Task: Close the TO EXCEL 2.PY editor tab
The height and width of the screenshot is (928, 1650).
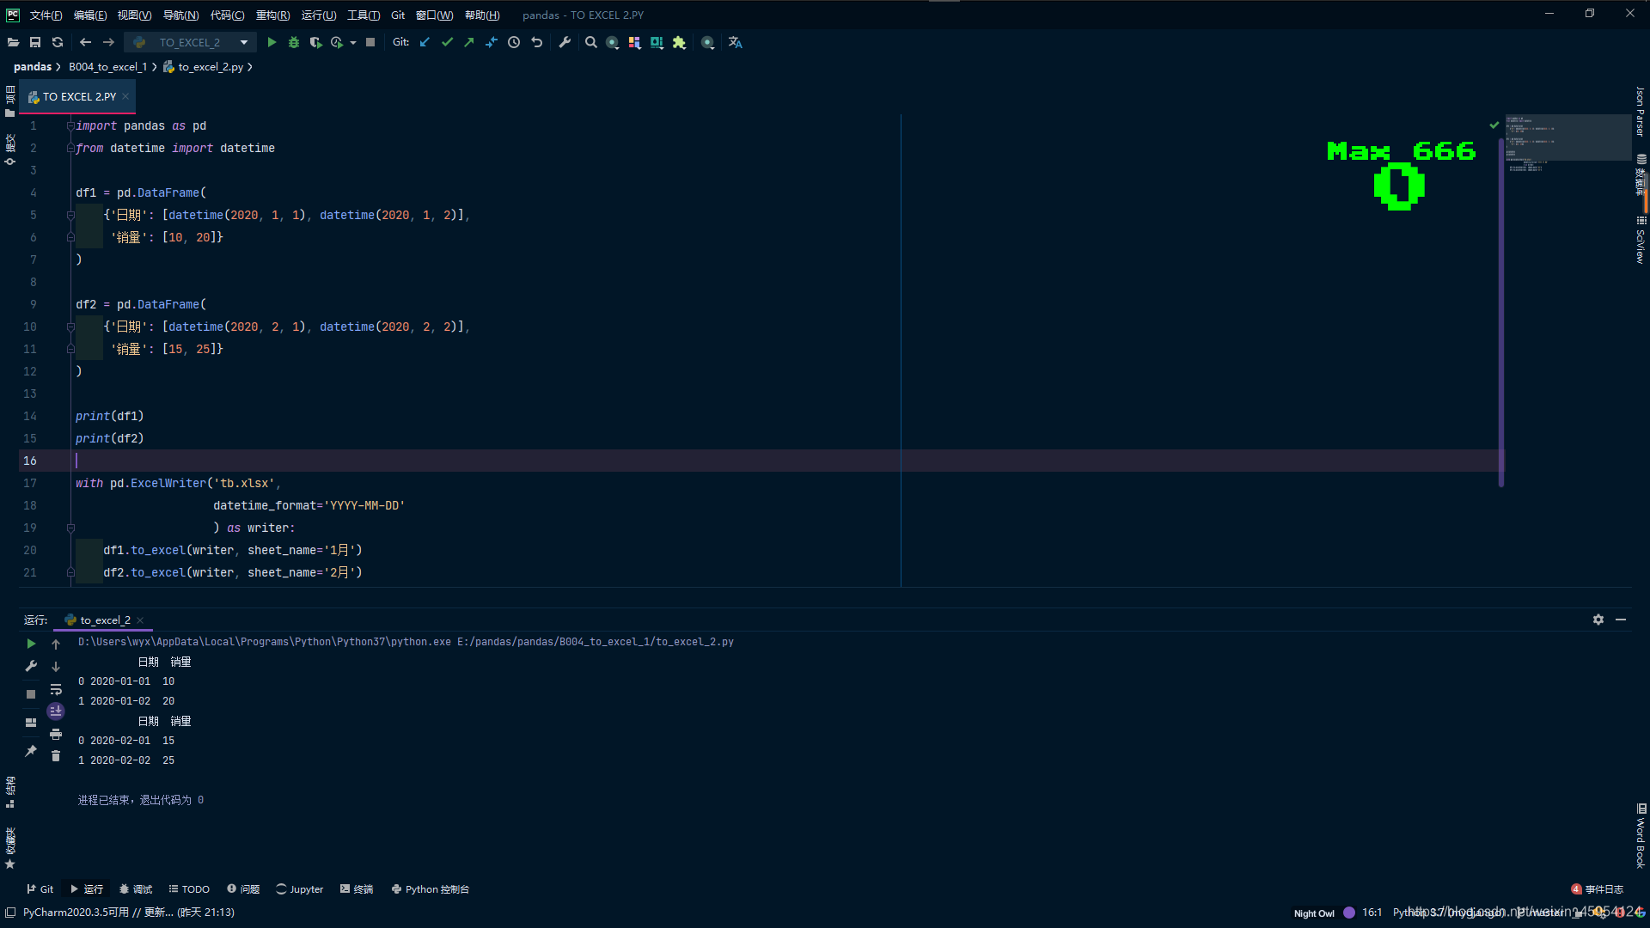Action: (x=125, y=96)
